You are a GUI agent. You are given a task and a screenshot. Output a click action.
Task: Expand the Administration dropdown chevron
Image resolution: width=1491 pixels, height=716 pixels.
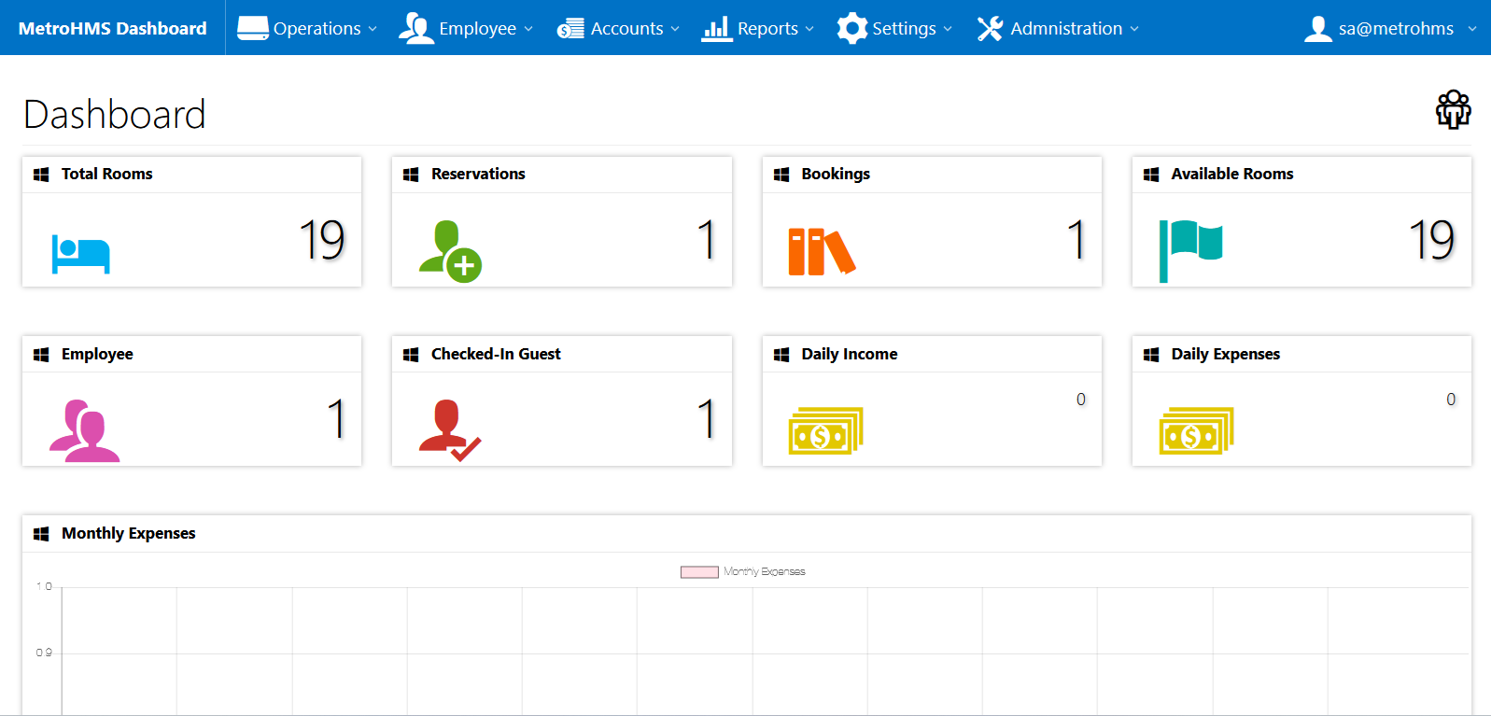click(x=1134, y=29)
